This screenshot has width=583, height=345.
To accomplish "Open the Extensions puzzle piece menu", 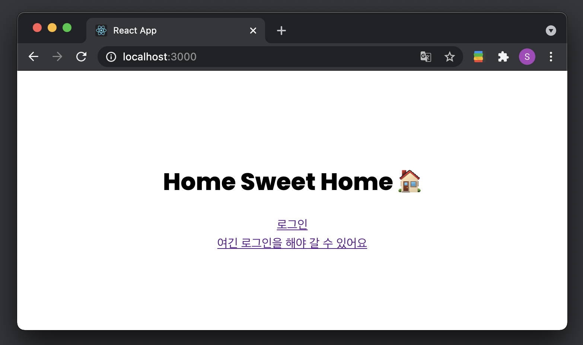I will point(503,57).
